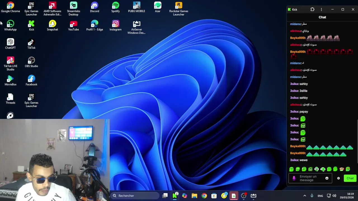This screenshot has height=201, width=358.
Task: Select the Kick desktop shortcut
Action: pos(31,26)
